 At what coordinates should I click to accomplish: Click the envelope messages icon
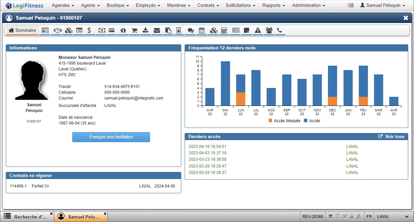[x=157, y=30]
